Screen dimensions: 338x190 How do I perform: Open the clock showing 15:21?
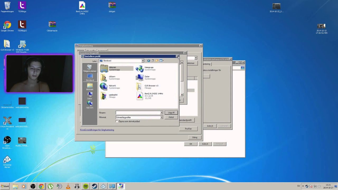point(328,186)
